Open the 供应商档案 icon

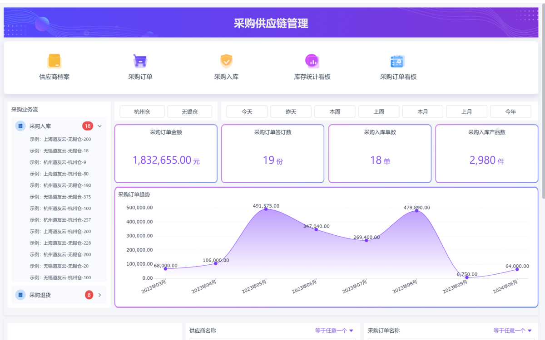[x=54, y=61]
